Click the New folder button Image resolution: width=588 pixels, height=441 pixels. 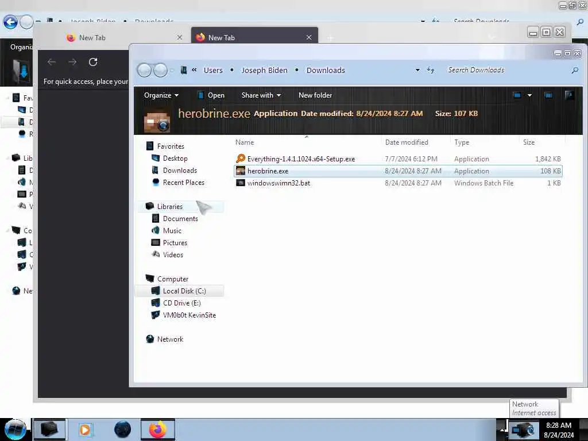[x=315, y=95]
